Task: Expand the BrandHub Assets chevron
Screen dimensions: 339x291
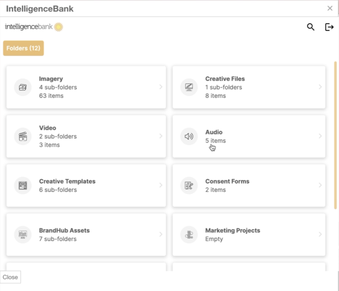Action: [x=161, y=235]
